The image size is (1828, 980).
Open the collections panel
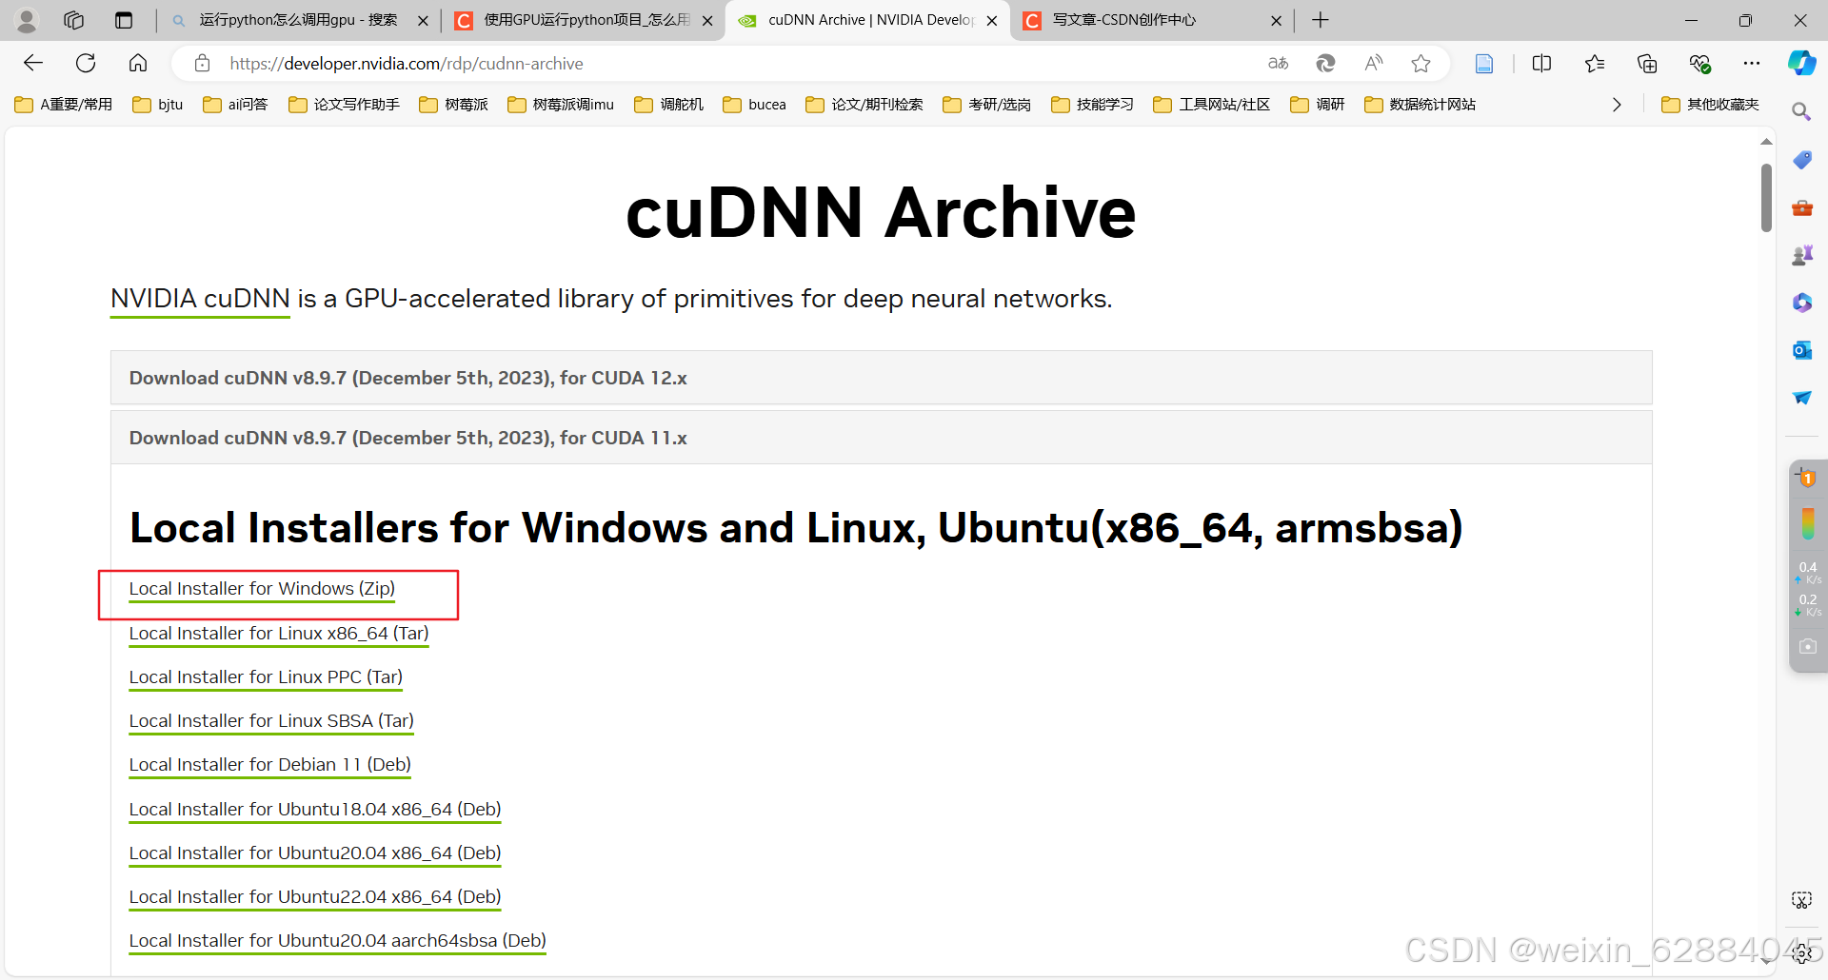(x=1647, y=63)
